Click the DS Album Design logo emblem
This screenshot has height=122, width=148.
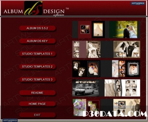33,8
